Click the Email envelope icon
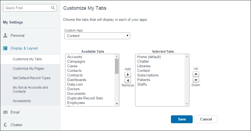Image resolution: width=251 pixels, height=131 pixels. 5,112
